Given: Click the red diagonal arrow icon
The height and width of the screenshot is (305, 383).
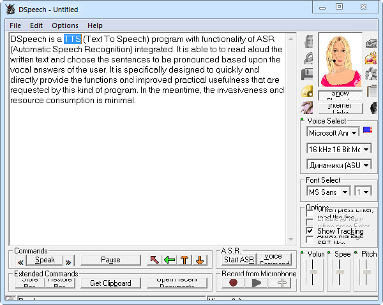Looking at the screenshot, I should tap(154, 260).
